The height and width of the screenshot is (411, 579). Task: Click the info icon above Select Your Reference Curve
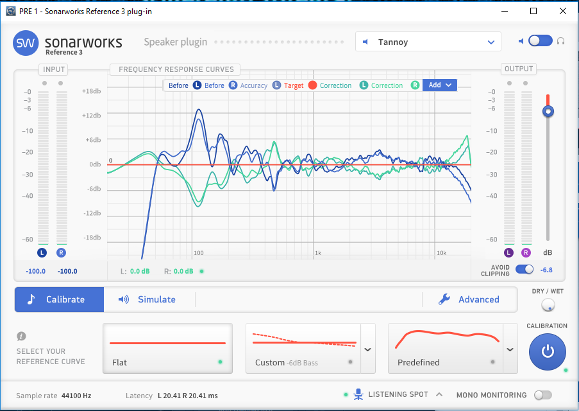point(21,336)
